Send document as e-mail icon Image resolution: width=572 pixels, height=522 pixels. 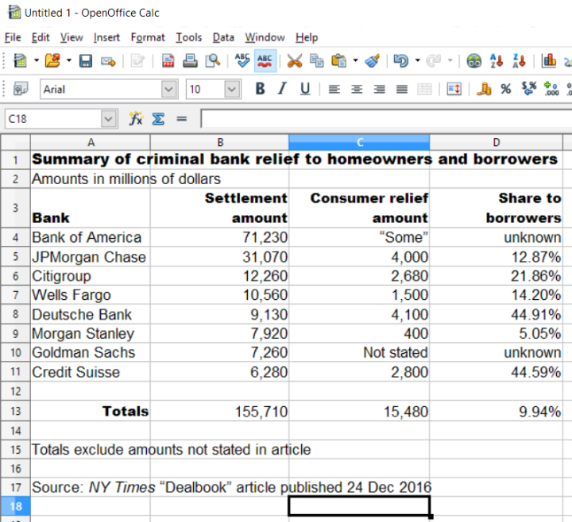(108, 61)
